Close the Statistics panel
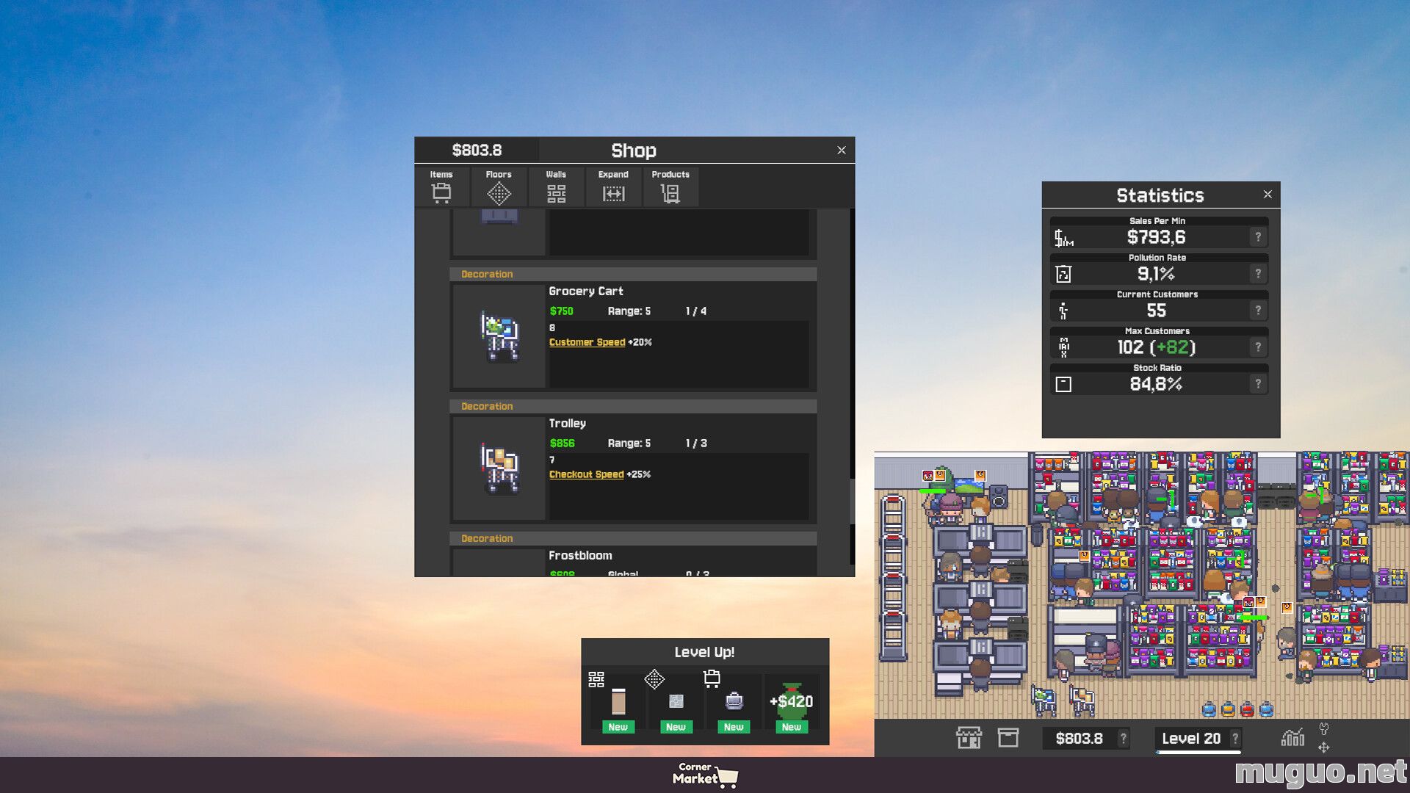 [x=1268, y=195]
